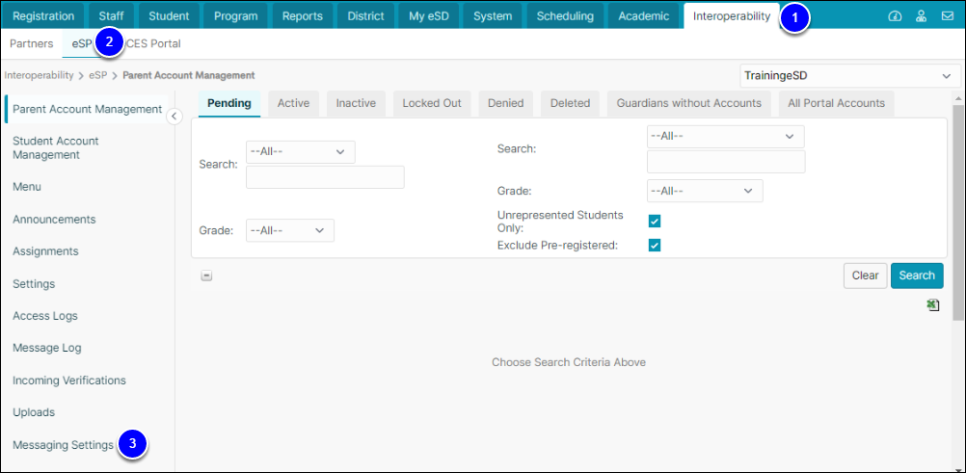Open the right-side Grade dropdown
This screenshot has width=966, height=473.
click(705, 191)
